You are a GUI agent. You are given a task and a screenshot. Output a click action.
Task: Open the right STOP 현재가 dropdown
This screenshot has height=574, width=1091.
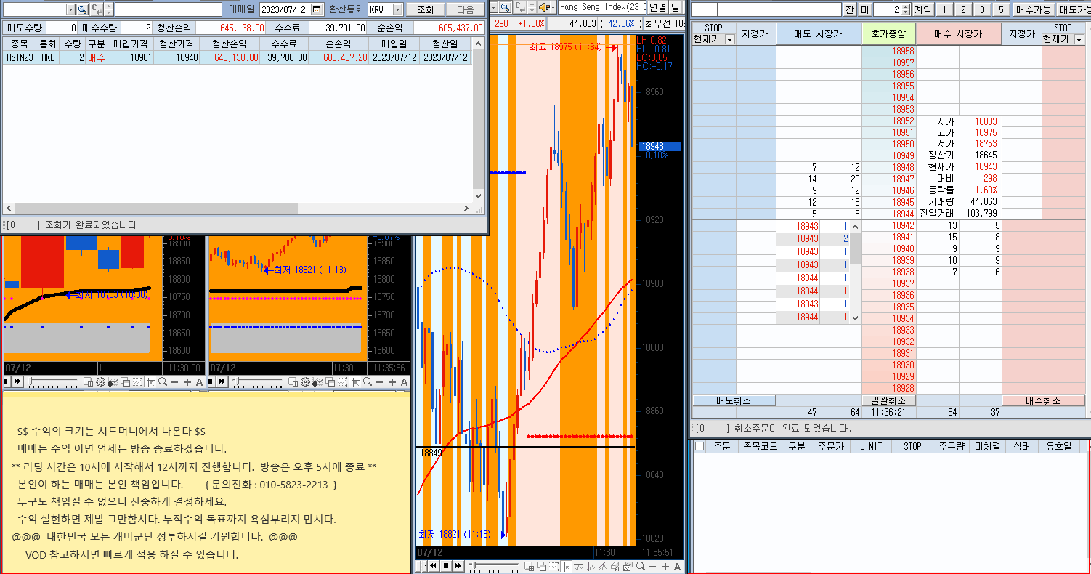tap(1079, 39)
